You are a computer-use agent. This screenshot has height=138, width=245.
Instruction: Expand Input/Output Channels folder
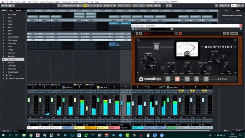click(x=7, y=78)
